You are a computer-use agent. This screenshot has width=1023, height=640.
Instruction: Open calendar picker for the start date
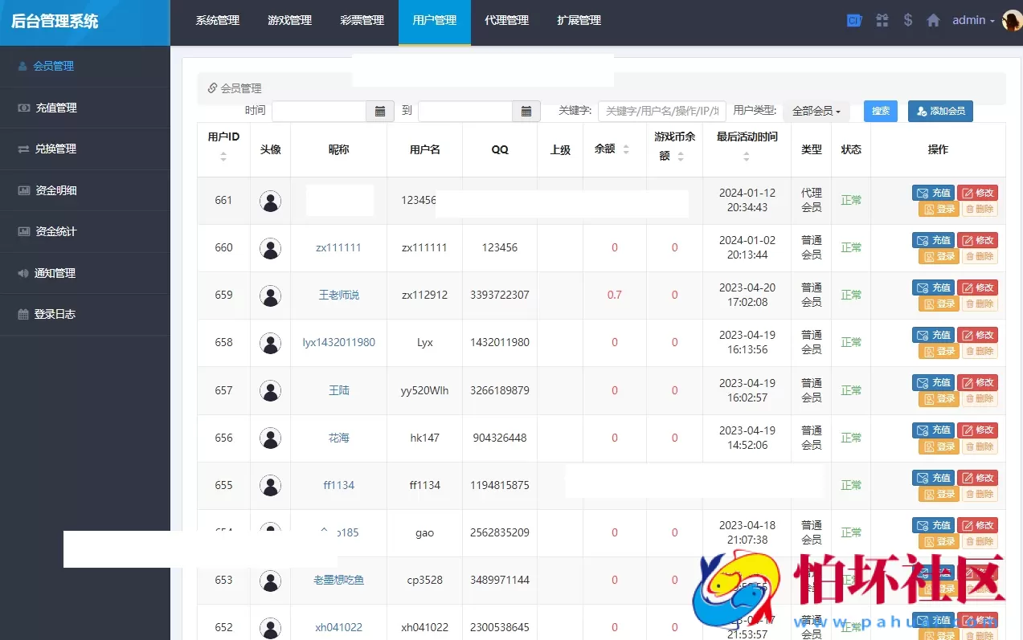coord(379,111)
